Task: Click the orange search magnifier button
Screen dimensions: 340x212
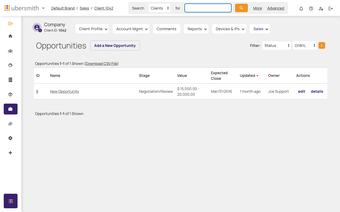Action: 241,8
